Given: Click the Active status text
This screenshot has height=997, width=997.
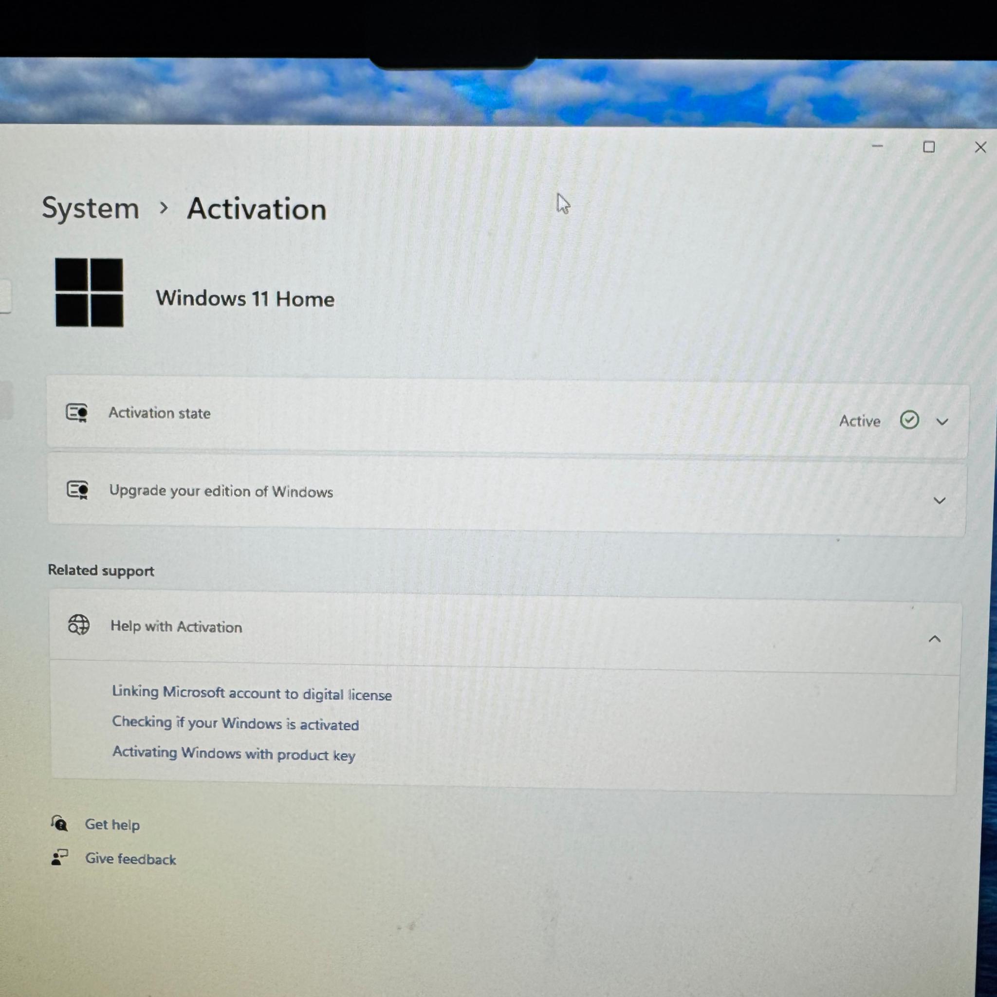Looking at the screenshot, I should click(860, 421).
